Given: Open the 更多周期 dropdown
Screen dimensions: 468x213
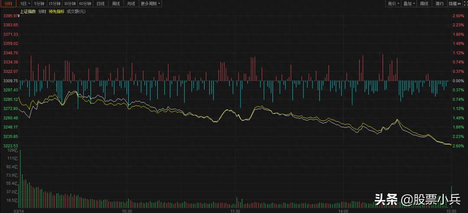Looking at the screenshot, I should pos(150,3).
